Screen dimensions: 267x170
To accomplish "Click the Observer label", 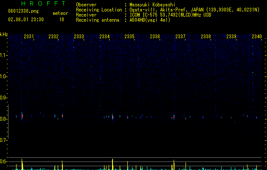I will 86,5.
